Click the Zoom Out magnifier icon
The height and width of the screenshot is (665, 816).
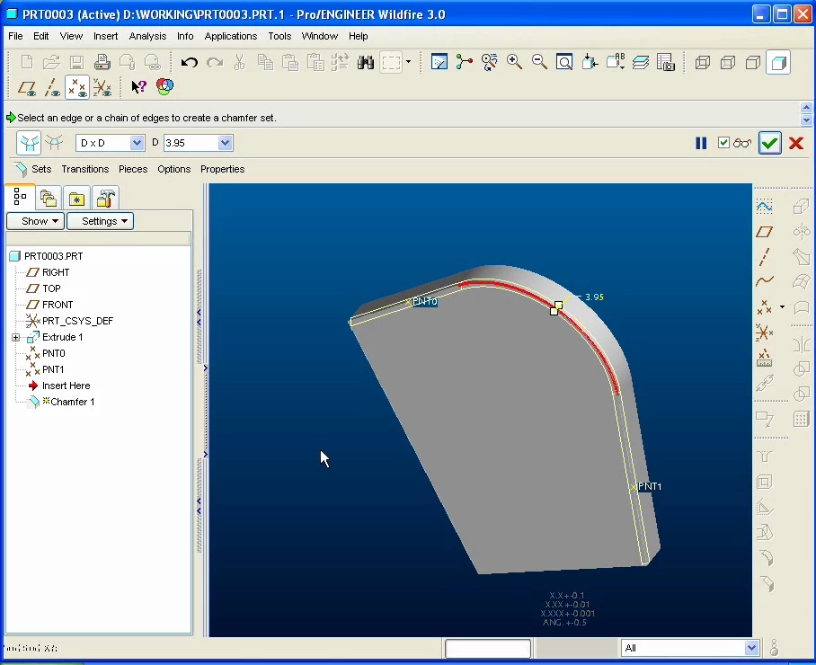540,62
